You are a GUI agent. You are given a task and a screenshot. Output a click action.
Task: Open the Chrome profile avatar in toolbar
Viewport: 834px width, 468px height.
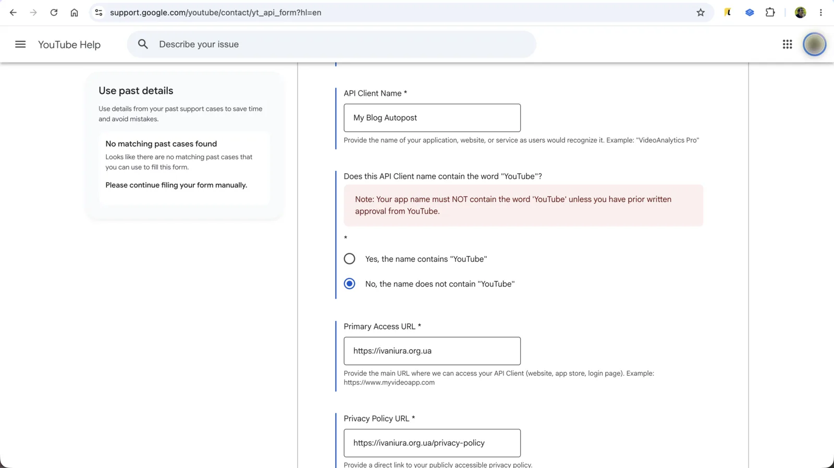point(801,12)
